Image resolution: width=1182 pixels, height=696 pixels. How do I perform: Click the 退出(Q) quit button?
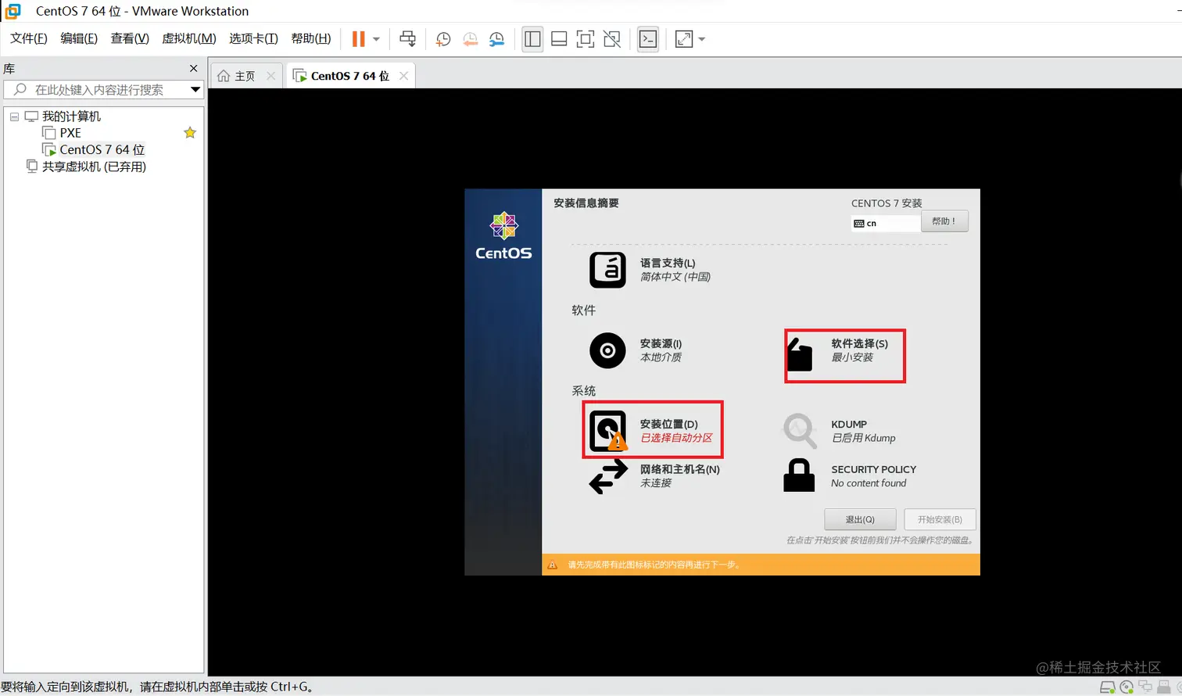860,519
